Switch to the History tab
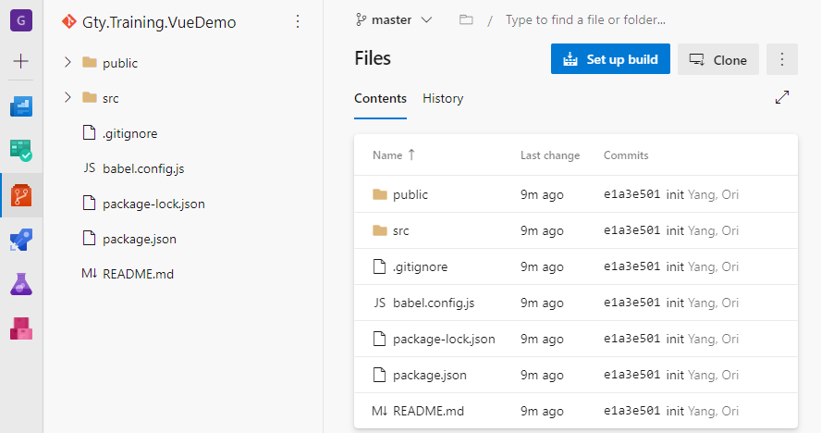The height and width of the screenshot is (433, 821). pyautogui.click(x=443, y=98)
